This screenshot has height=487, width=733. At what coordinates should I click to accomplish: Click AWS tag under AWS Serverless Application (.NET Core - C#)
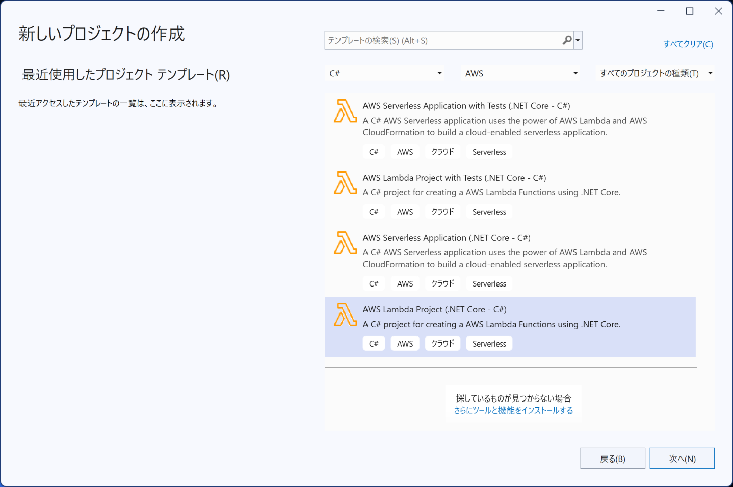(405, 283)
